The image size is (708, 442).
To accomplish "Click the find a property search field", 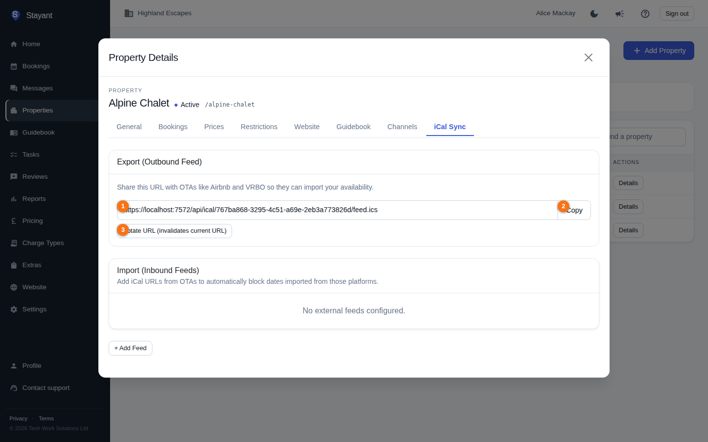I will 647,137.
